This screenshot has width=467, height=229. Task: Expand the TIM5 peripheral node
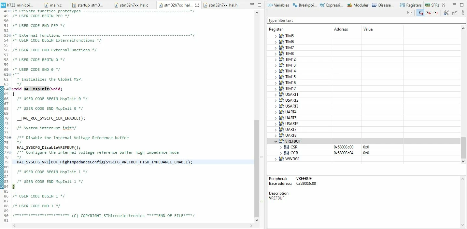276,36
